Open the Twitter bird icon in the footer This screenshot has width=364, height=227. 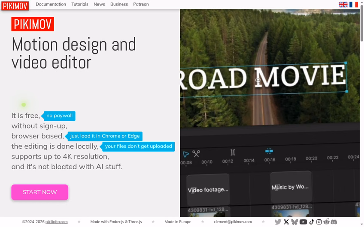point(278,222)
